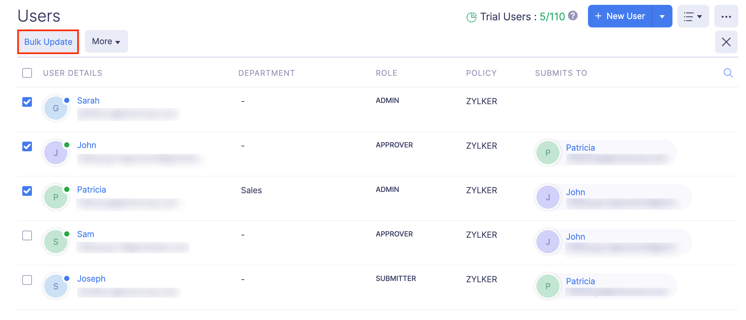The height and width of the screenshot is (320, 746).
Task: Uncheck John's row checkbox
Action: tap(27, 146)
